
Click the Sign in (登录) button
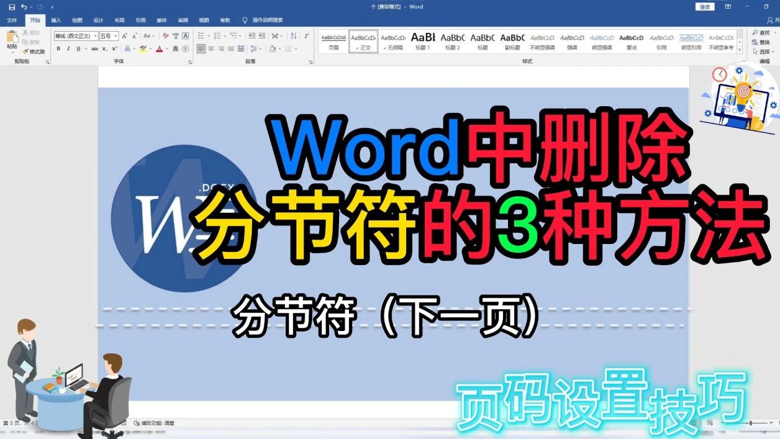pyautogui.click(x=705, y=7)
